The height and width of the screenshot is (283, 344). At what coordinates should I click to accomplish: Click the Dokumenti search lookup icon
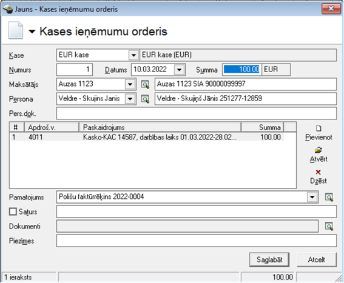329,227
